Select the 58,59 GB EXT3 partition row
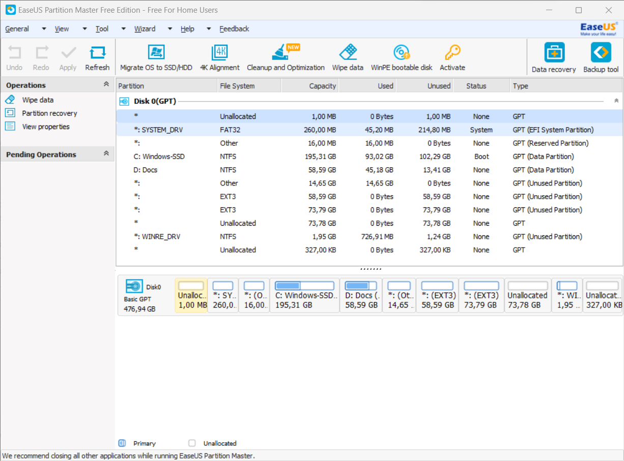The image size is (624, 461). (370, 196)
